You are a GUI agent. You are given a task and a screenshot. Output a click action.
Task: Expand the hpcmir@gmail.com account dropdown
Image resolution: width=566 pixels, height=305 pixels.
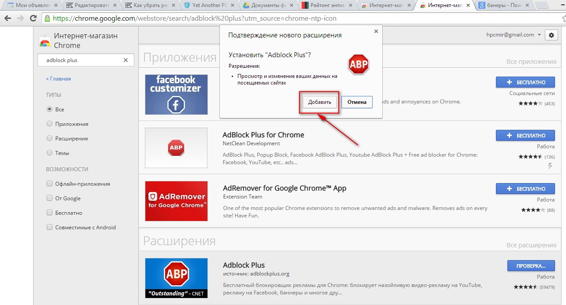point(539,35)
